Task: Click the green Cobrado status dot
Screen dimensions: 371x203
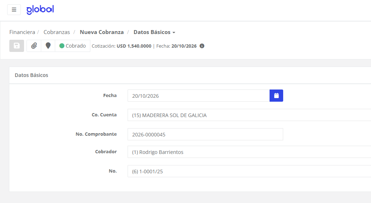Action: click(x=62, y=46)
